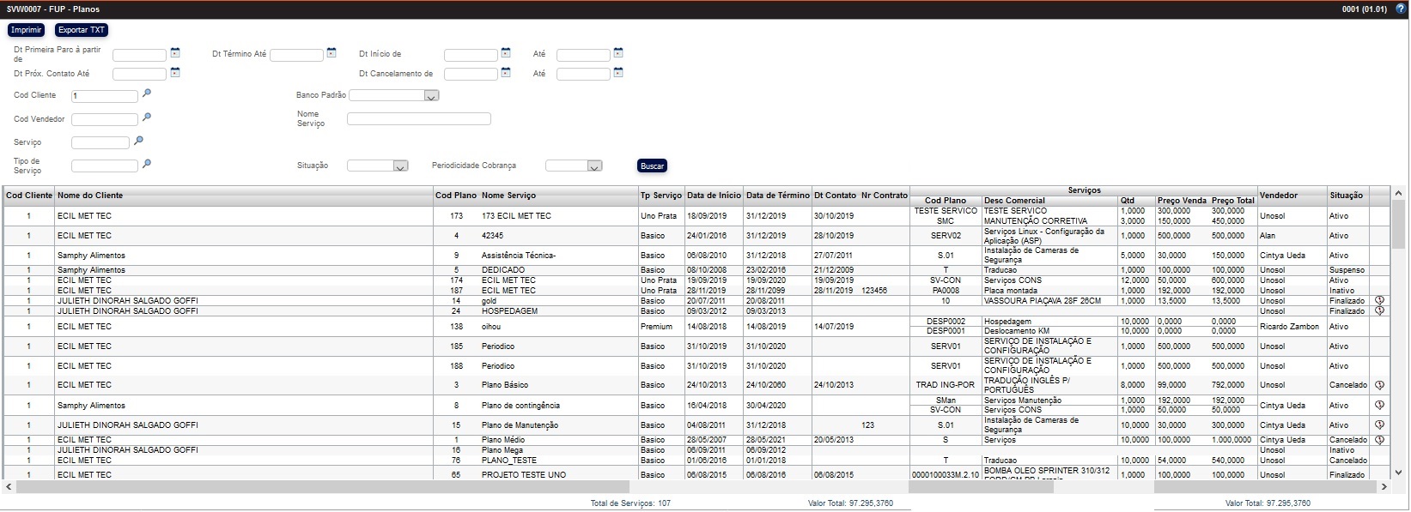Open the Situação dropdown

coord(400,166)
